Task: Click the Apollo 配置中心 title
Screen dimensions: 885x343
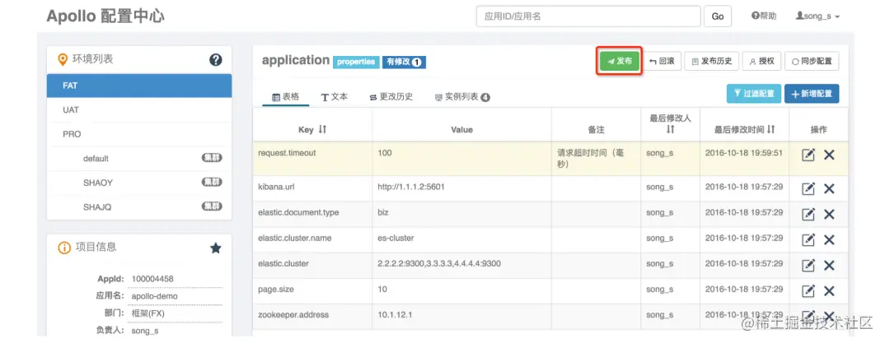Action: tap(105, 16)
